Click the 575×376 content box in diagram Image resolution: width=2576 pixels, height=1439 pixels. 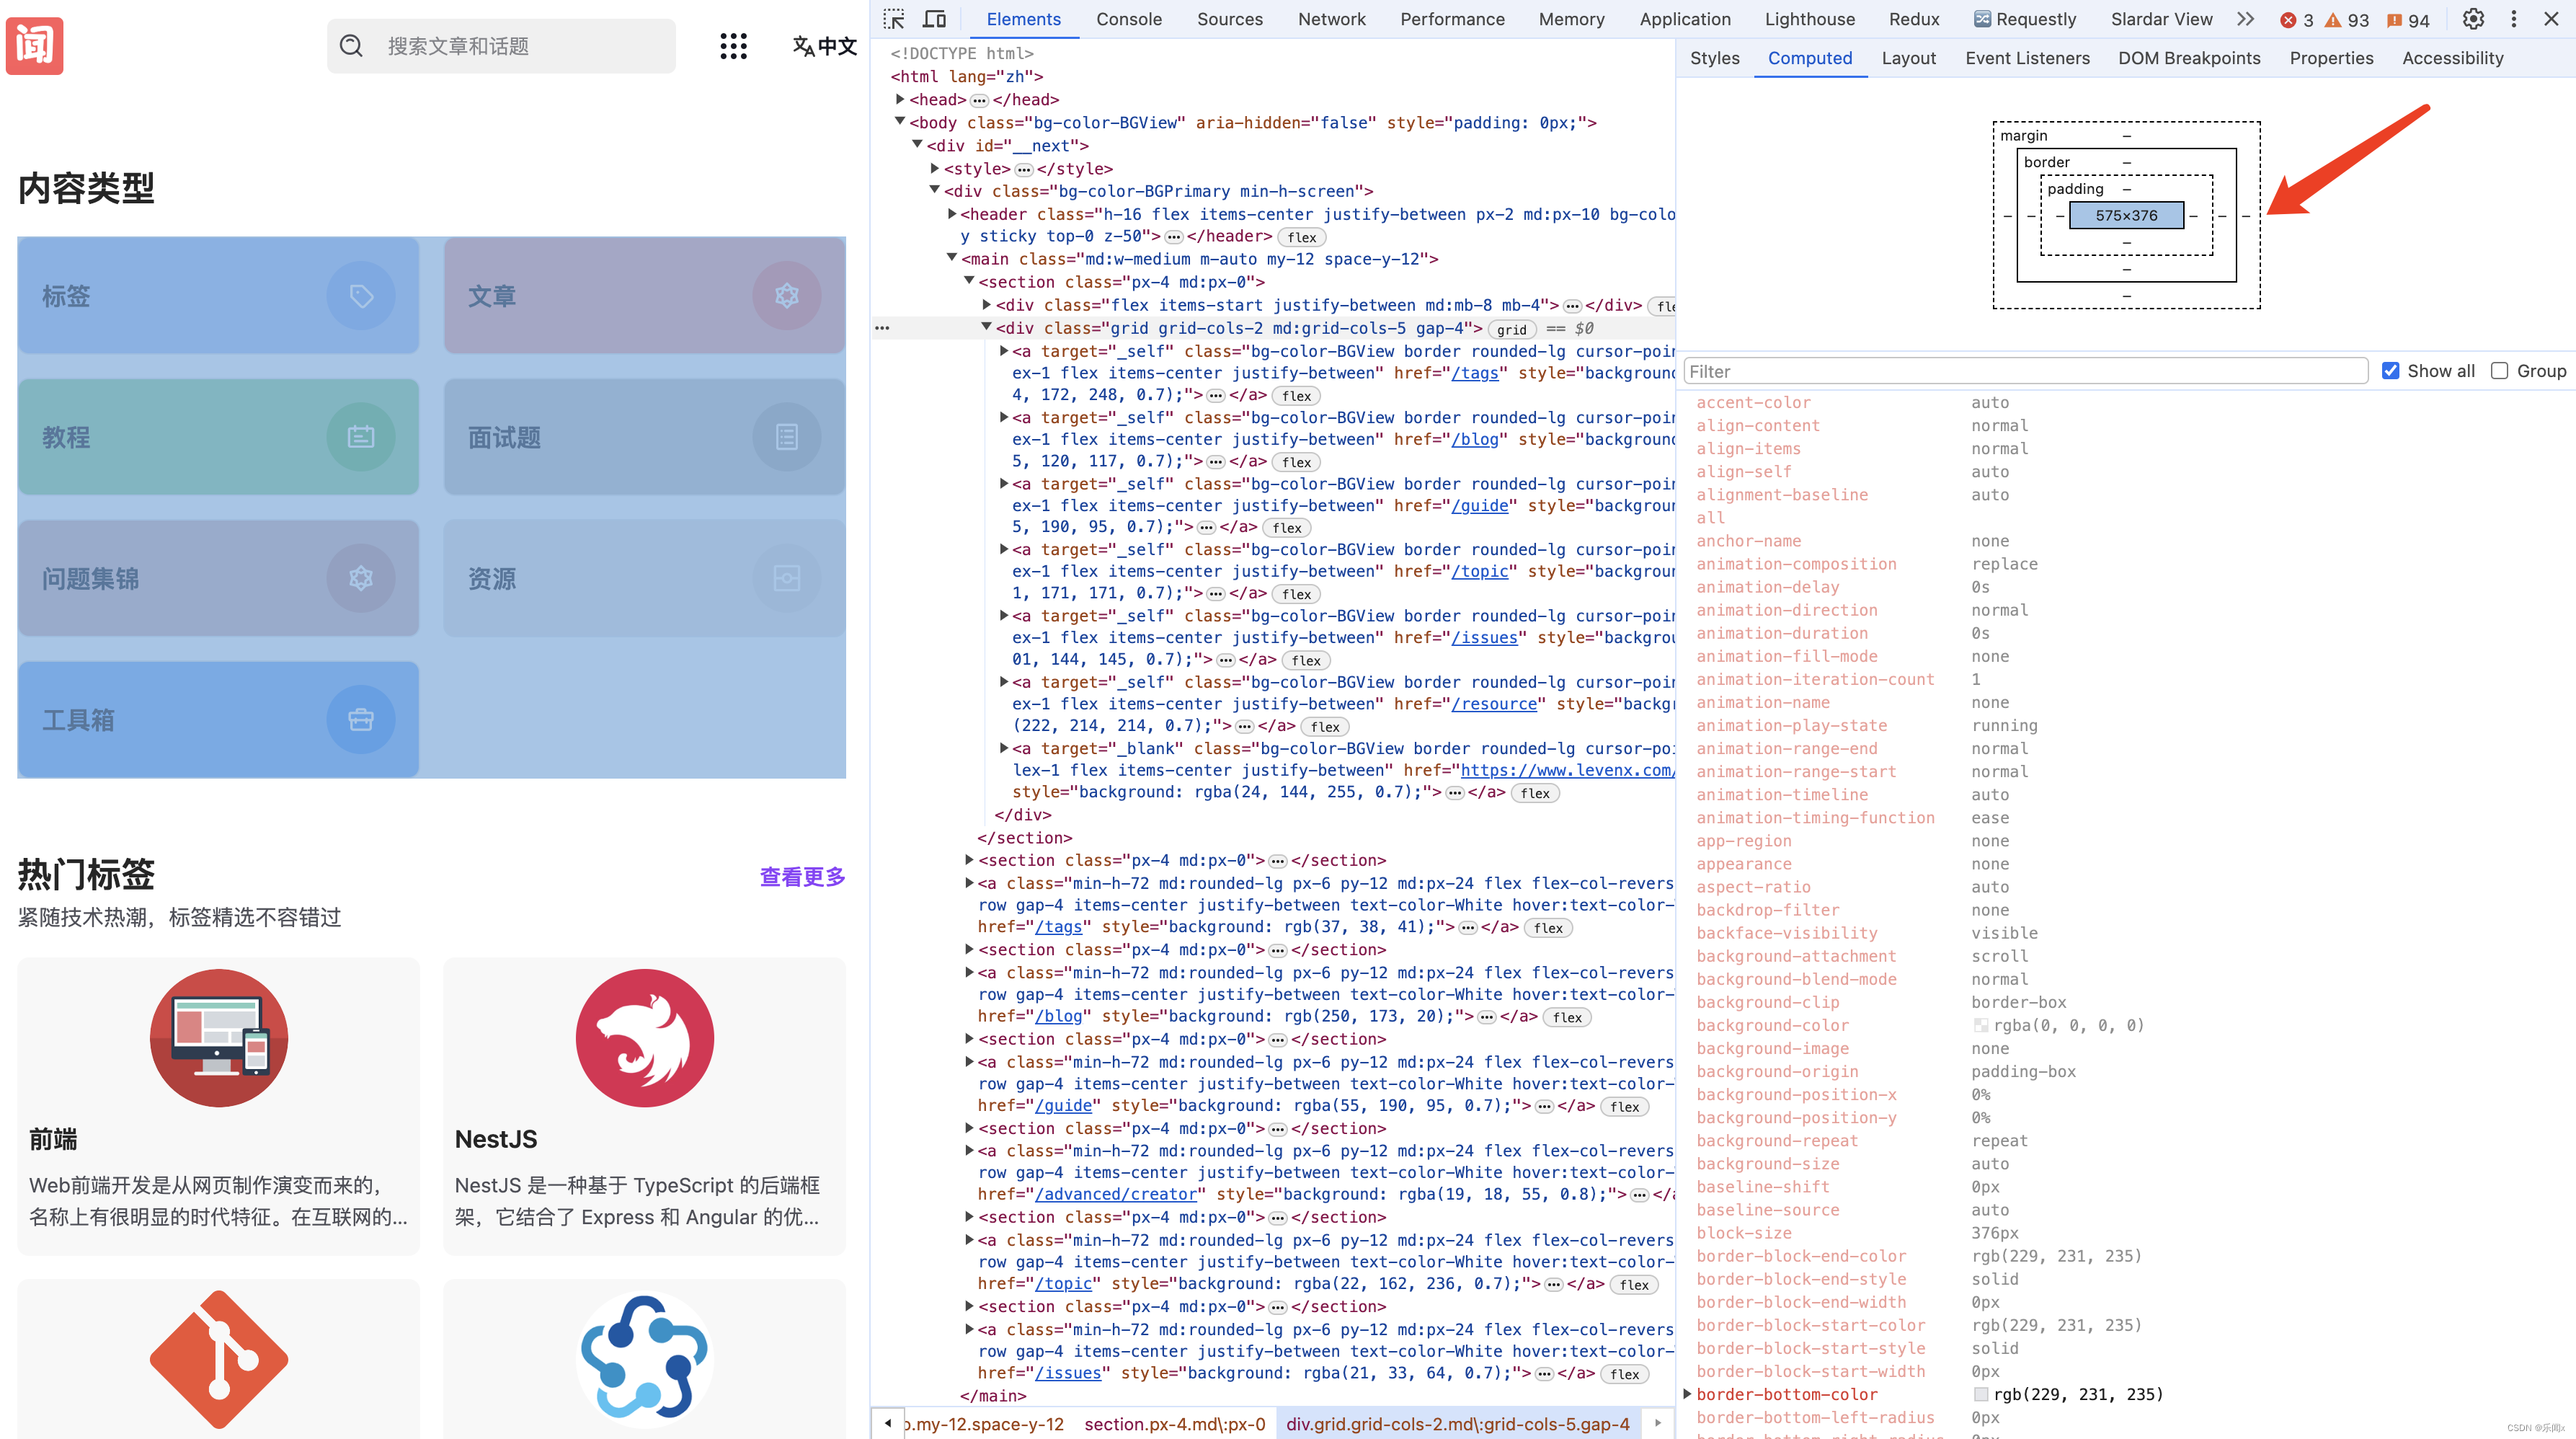point(2126,215)
